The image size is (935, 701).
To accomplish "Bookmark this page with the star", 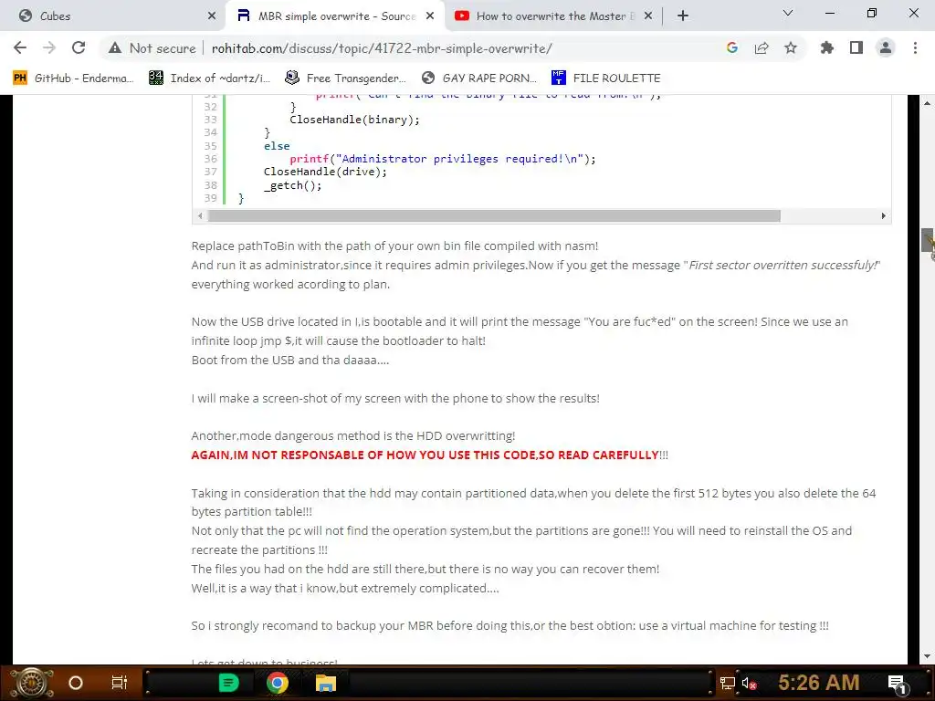I will point(791,47).
